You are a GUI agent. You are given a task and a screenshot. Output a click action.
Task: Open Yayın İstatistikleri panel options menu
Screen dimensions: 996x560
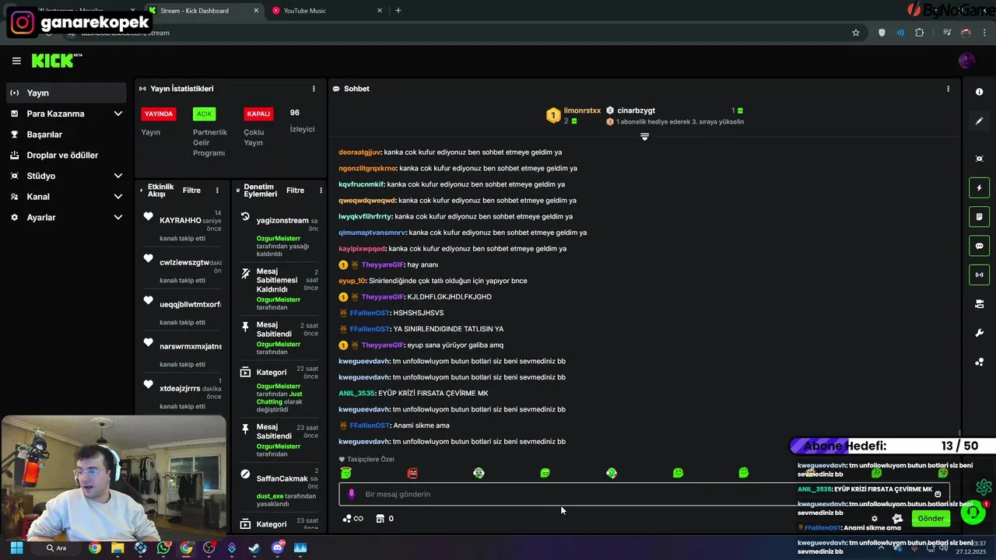click(314, 89)
